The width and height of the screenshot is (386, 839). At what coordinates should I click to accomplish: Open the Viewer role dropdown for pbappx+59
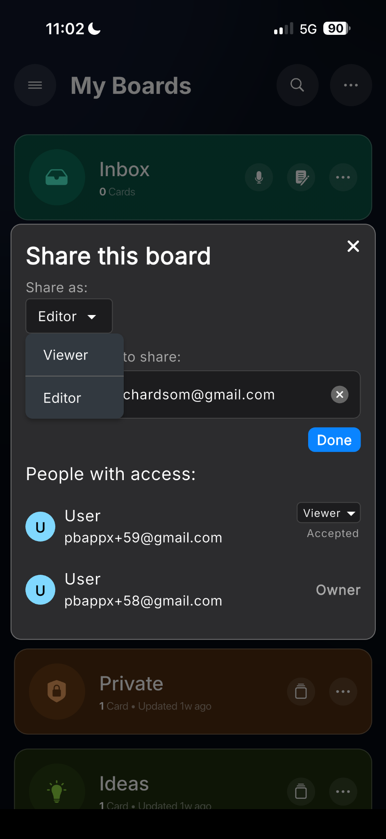coord(328,512)
